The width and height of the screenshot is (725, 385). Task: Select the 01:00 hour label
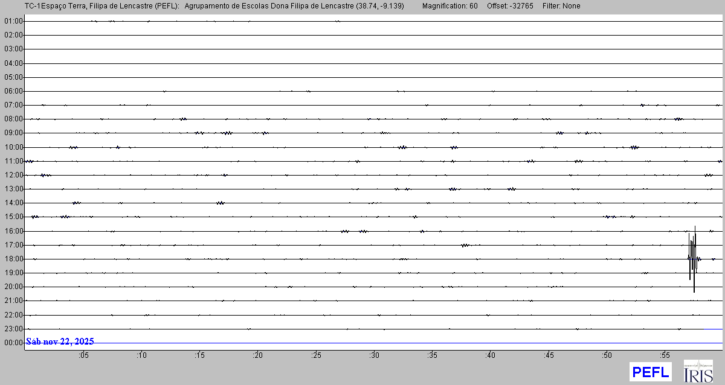[13, 21]
